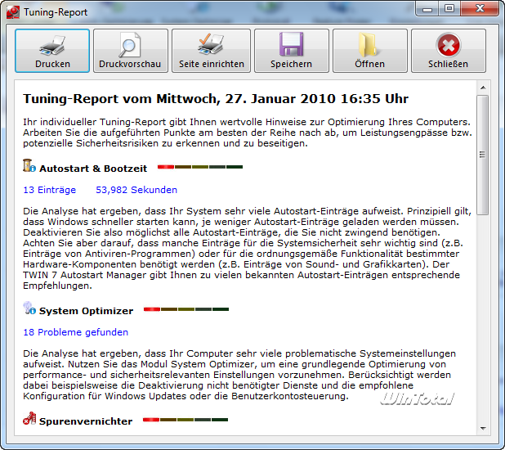Click the System Optimizer lightbulb icon

[29, 308]
